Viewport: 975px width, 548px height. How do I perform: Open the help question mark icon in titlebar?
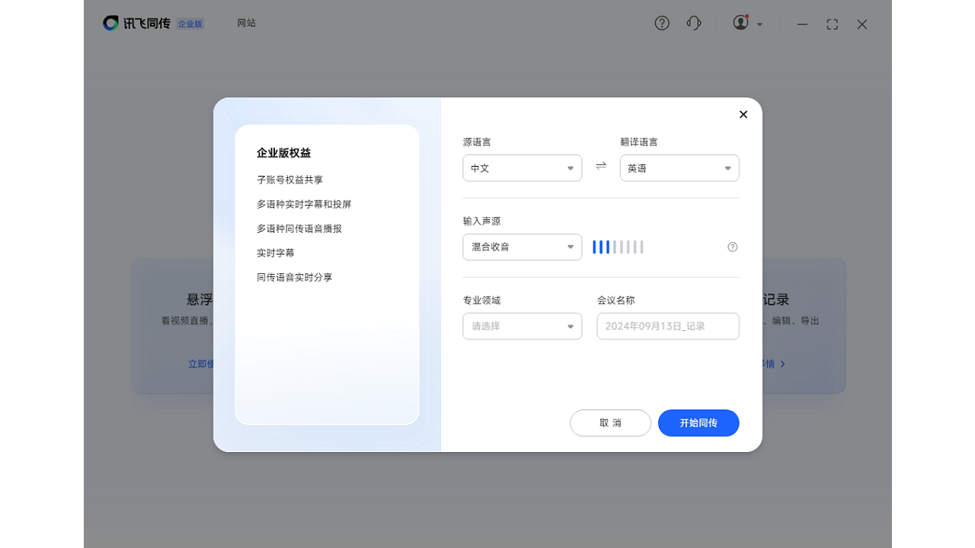[662, 23]
